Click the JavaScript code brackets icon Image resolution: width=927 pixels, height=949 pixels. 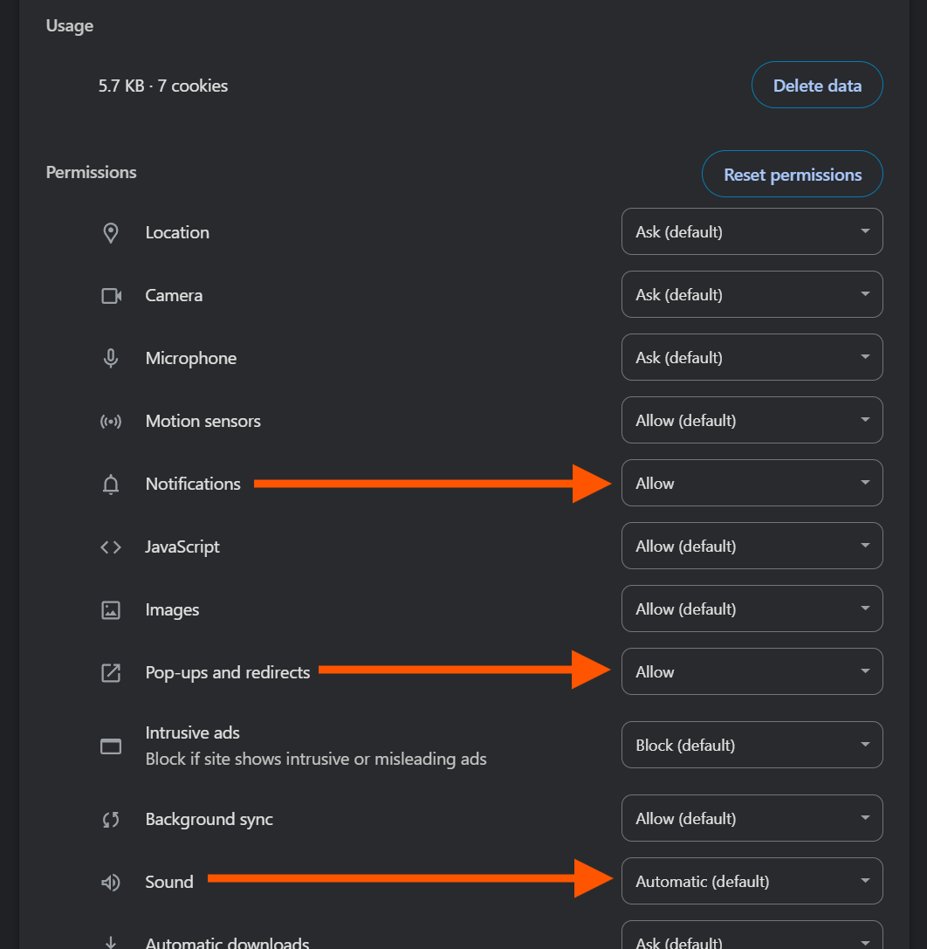[111, 547]
